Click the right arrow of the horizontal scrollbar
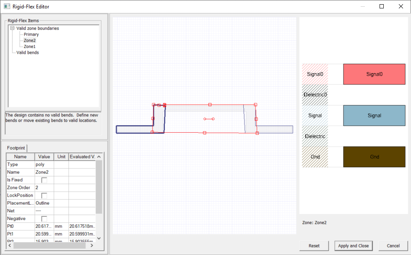 pos(91,245)
